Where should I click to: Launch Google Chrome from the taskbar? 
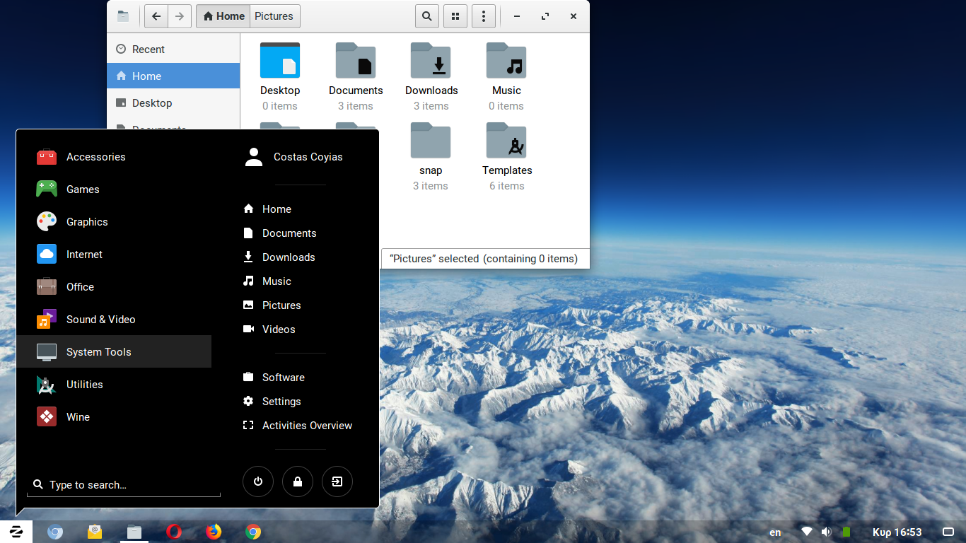[253, 531]
